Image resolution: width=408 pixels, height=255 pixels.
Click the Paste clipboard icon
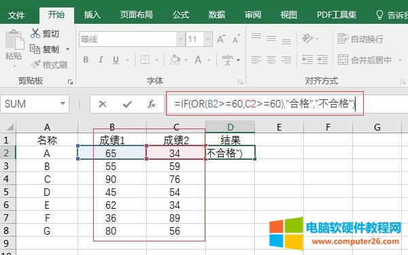[14, 40]
